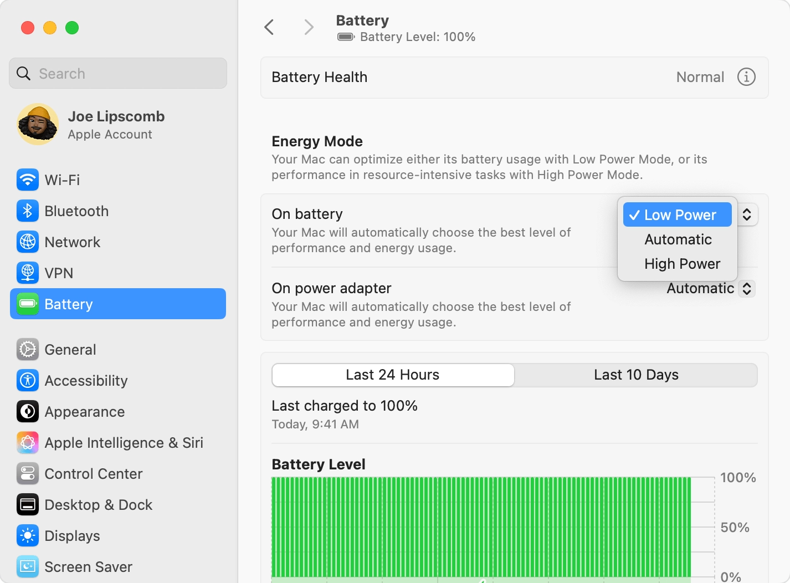Open Appearance settings icon
Screen dimensions: 790x583
coord(27,411)
